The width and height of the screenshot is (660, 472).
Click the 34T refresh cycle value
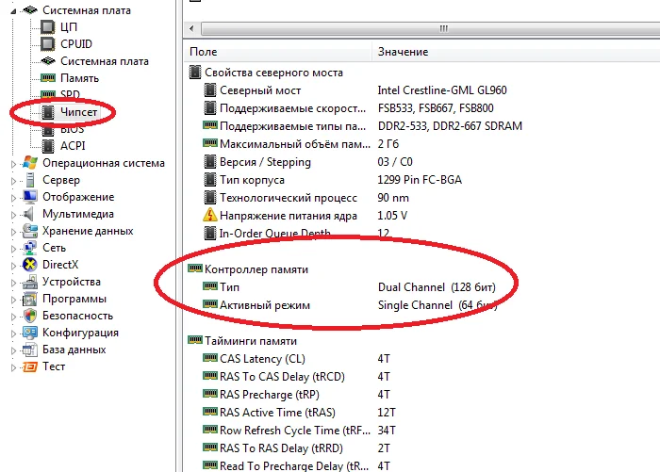click(387, 431)
